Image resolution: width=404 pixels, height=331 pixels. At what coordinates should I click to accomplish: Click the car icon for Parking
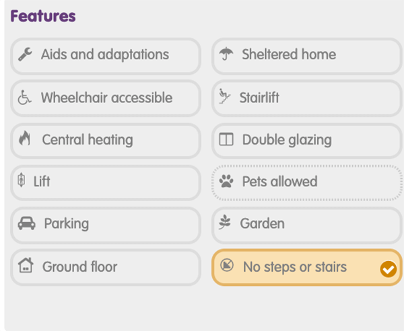(26, 223)
